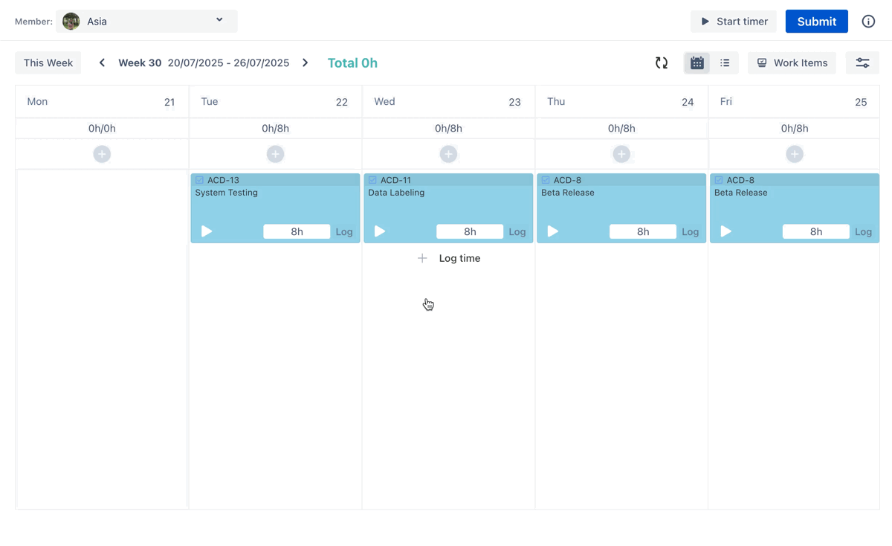The height and width of the screenshot is (546, 892).
Task: Click Log on Thursday's Beta Release card
Action: (690, 232)
